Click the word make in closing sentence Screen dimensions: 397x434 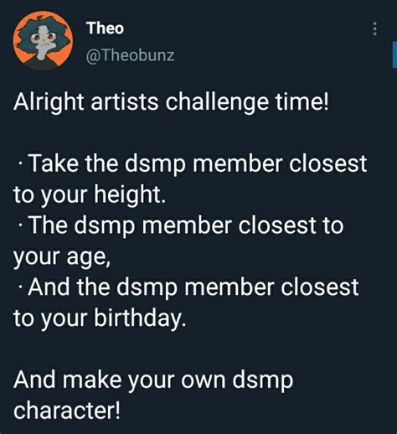[91, 380]
